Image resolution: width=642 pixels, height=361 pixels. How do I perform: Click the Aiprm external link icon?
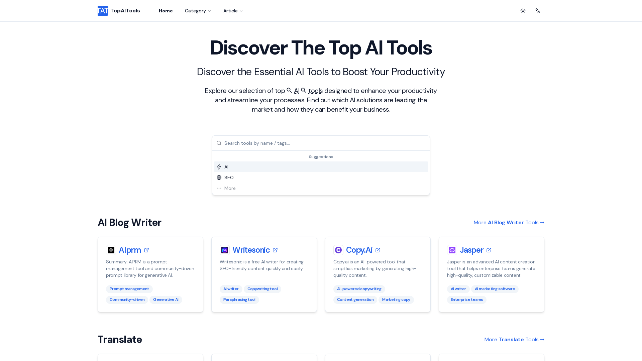146,249
